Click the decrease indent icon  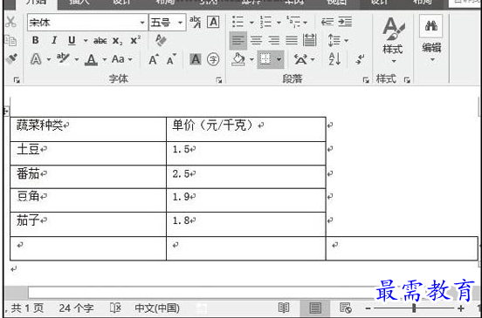[x=327, y=22]
